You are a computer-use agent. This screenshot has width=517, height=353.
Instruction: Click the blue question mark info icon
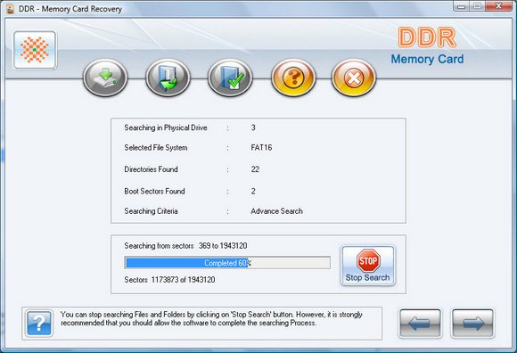(x=39, y=324)
